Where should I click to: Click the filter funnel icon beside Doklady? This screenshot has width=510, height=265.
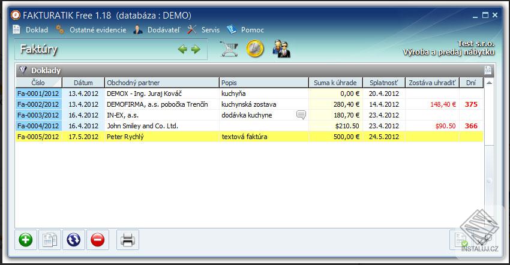[x=23, y=70]
